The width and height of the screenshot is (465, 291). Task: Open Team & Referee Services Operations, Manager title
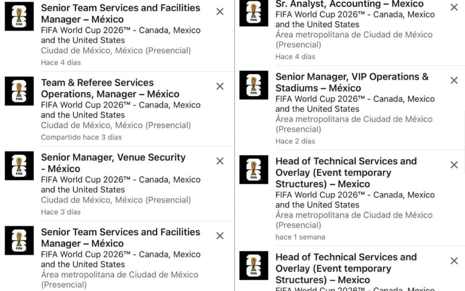coord(110,88)
